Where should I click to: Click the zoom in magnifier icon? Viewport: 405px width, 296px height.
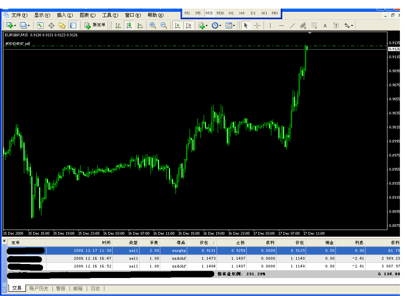click(153, 25)
